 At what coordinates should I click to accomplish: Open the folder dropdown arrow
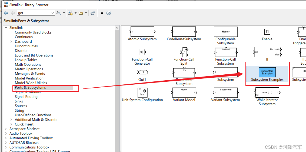[x=86, y=13]
